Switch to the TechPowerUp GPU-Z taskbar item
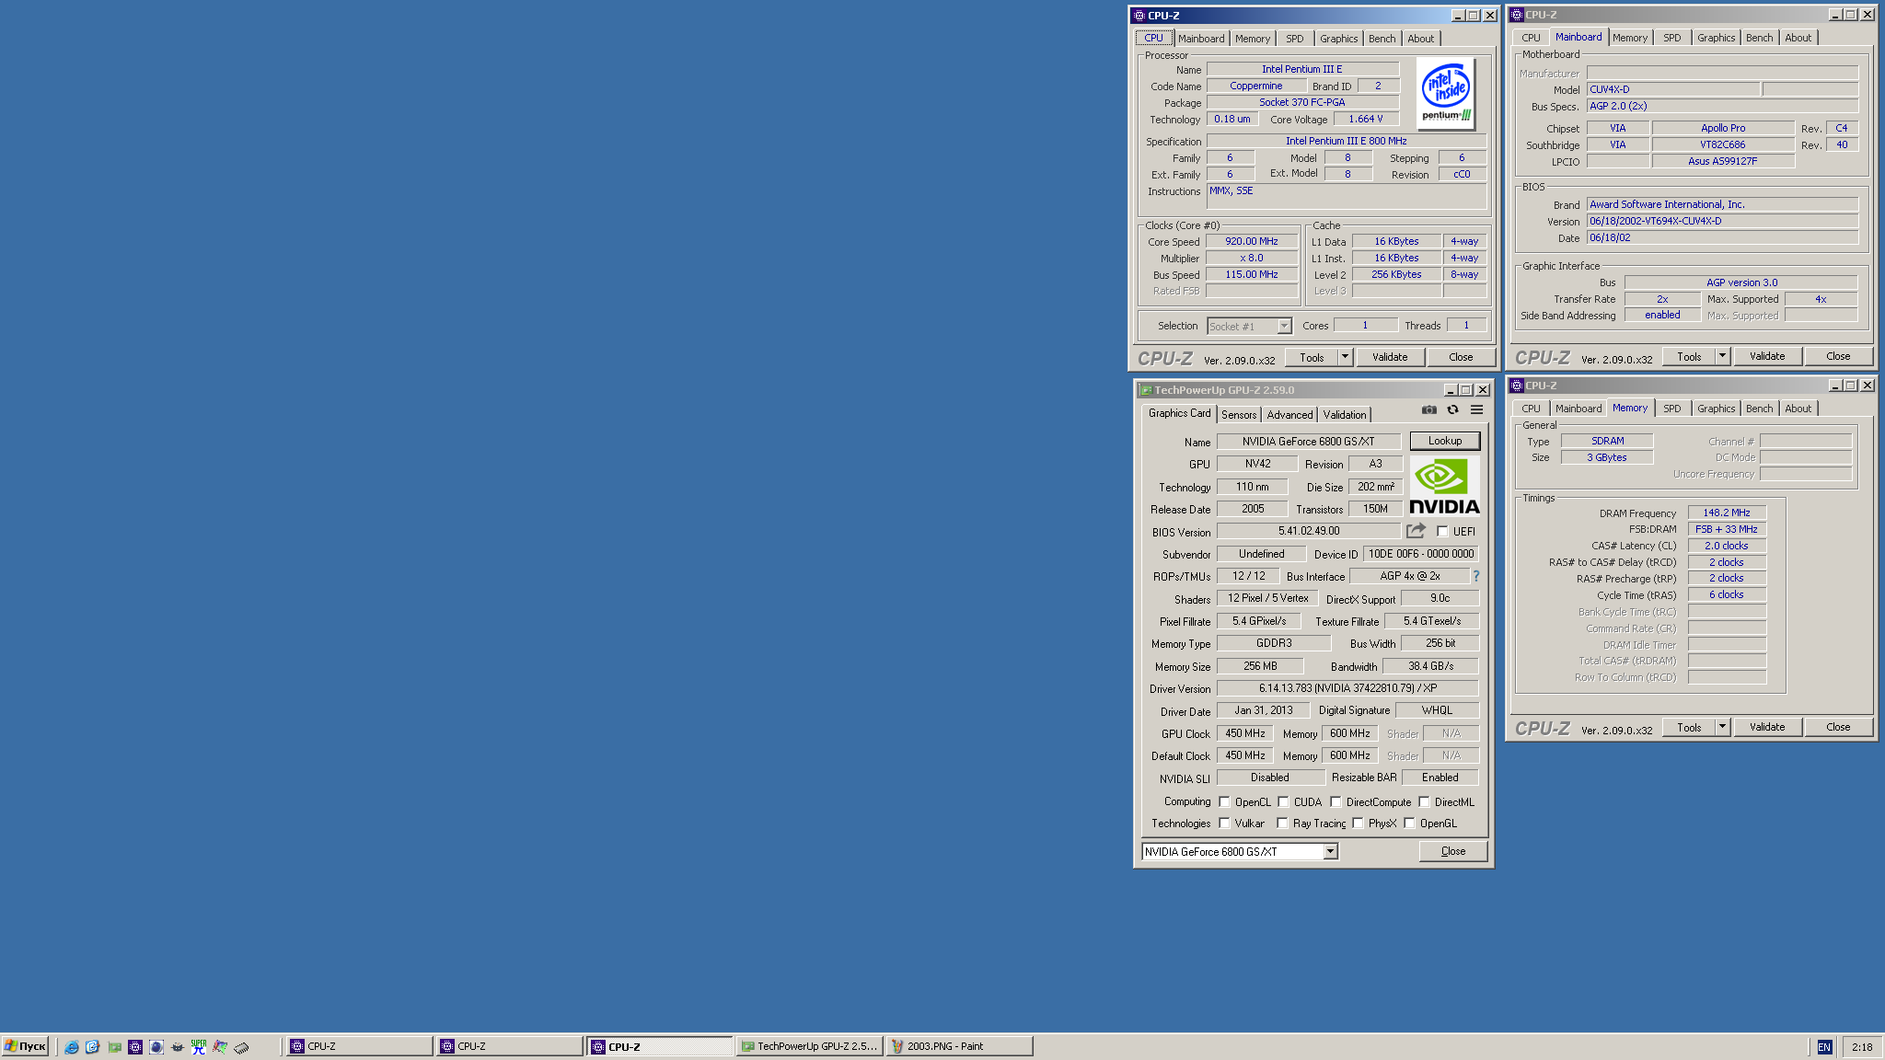Viewport: 1885px width, 1060px height. (810, 1046)
